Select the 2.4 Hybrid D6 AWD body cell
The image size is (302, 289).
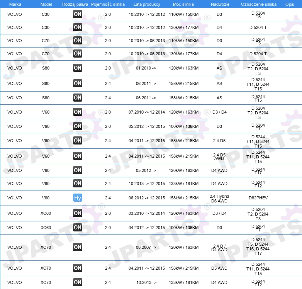tap(219, 199)
